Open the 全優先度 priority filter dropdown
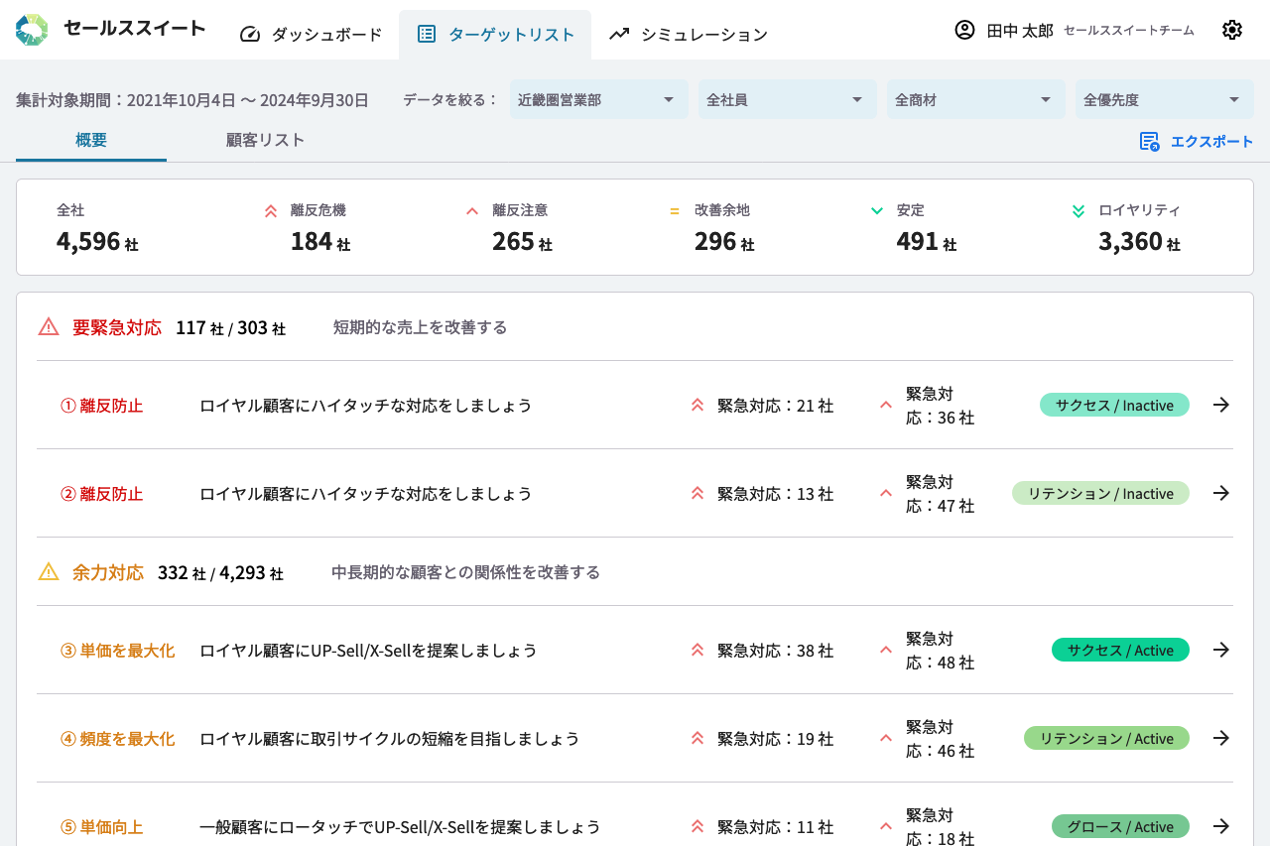This screenshot has width=1270, height=846. (x=1164, y=99)
